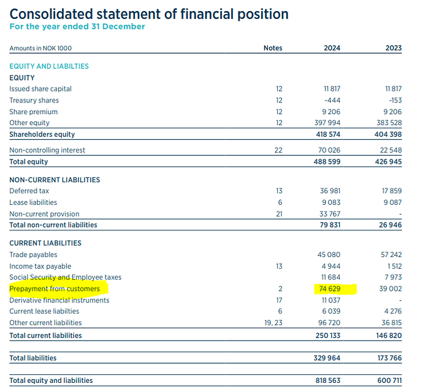Click the 2024 Total current liabilities value 250 133

(x=328, y=336)
